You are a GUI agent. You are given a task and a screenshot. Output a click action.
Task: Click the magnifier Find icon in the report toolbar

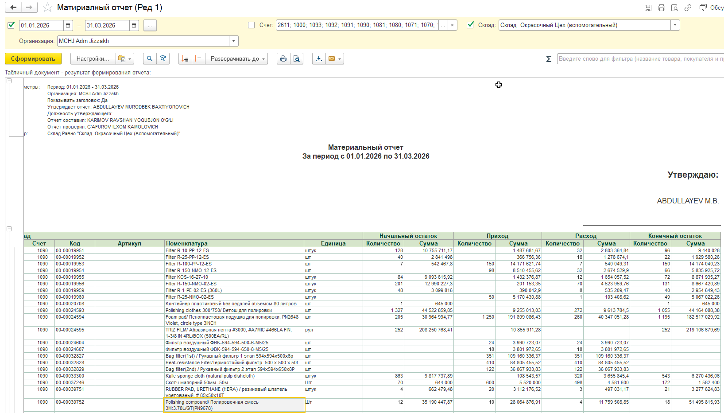click(150, 58)
